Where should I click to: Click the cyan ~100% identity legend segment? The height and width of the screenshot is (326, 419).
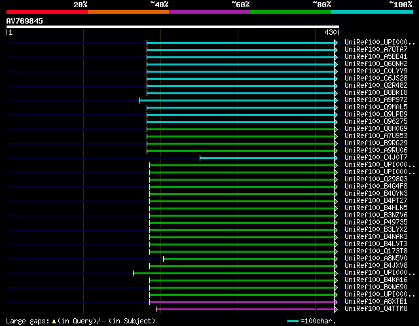(373, 12)
